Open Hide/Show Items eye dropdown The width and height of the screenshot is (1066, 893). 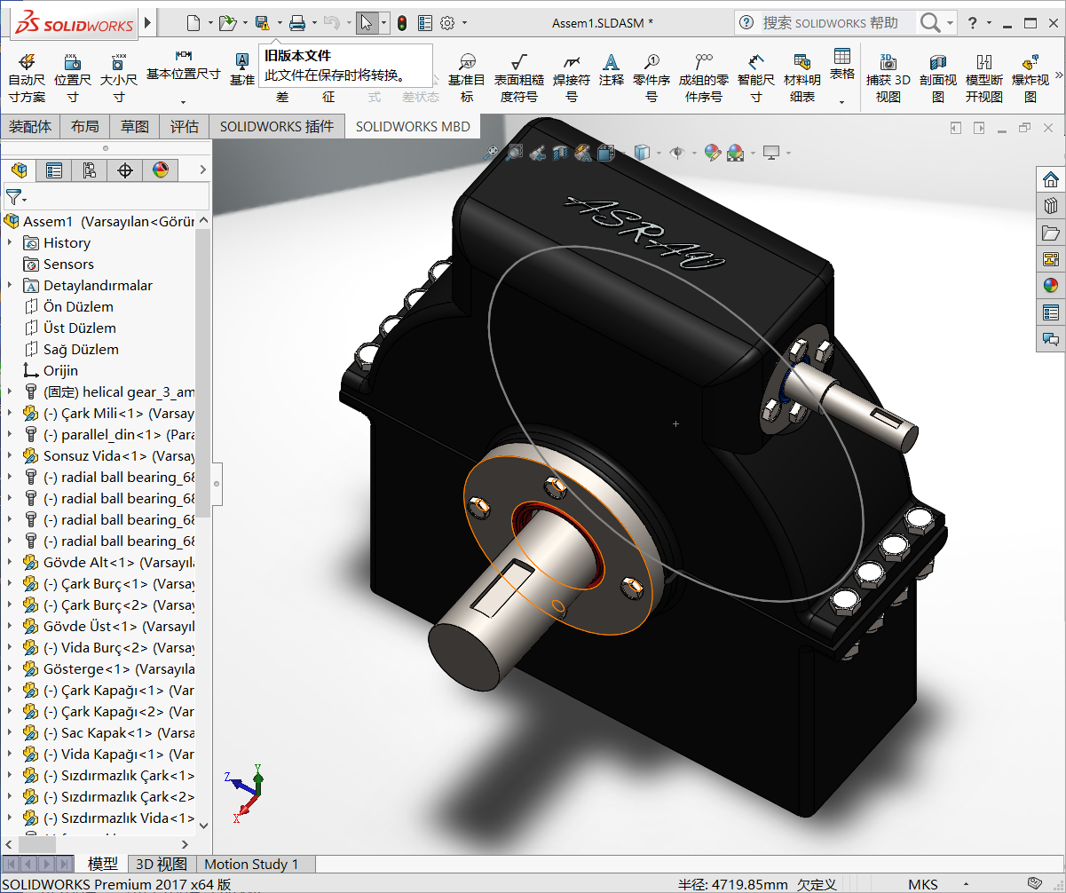(x=694, y=153)
